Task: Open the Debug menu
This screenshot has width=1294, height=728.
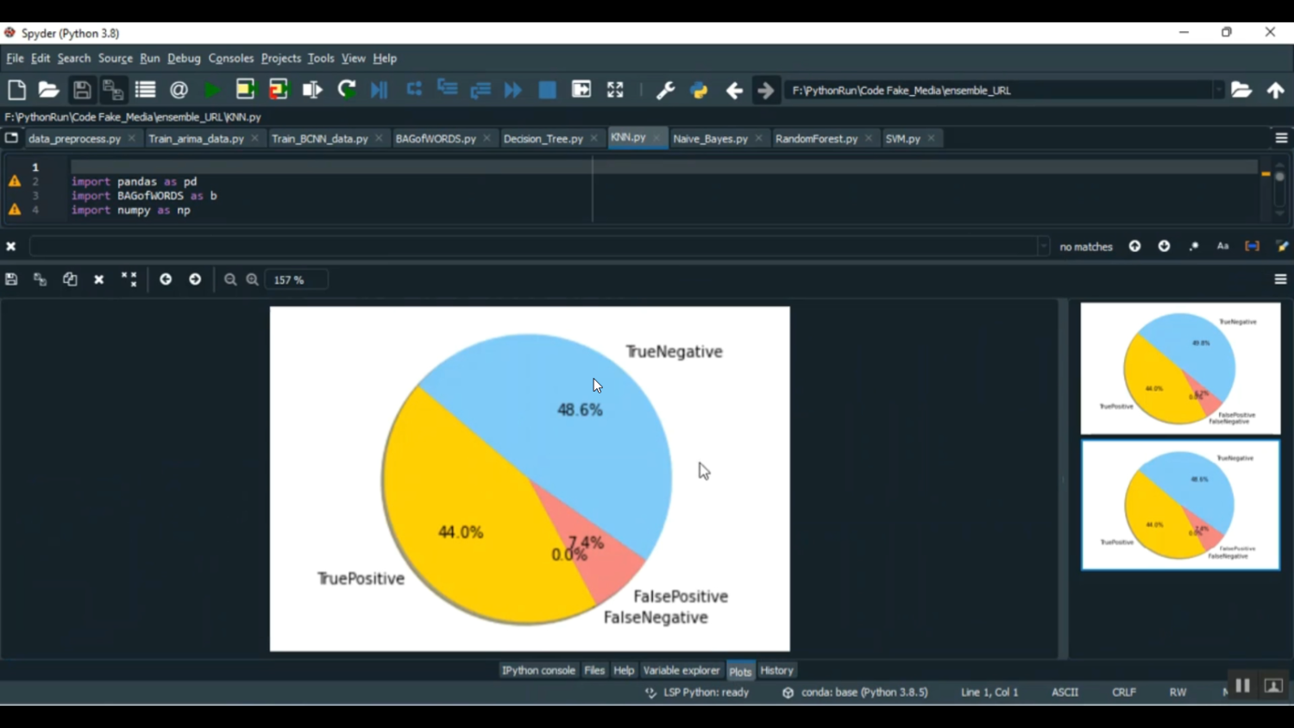Action: (184, 59)
